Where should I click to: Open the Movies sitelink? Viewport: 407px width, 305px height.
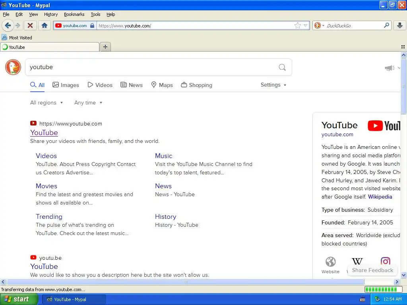tap(47, 186)
